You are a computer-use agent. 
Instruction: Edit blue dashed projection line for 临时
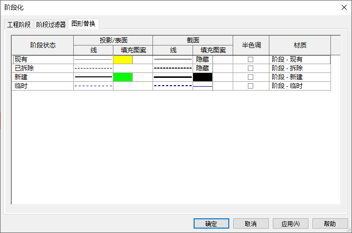[93, 86]
